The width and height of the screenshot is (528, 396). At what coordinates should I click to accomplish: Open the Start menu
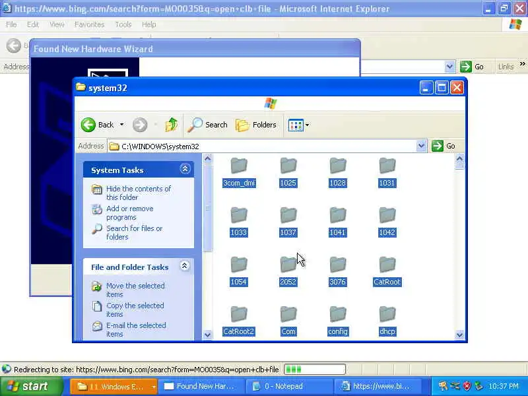pos(31,387)
